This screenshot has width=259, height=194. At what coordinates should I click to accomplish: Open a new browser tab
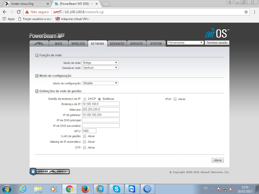click(106, 4)
